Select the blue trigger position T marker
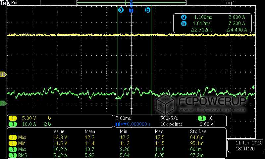 (131, 10)
